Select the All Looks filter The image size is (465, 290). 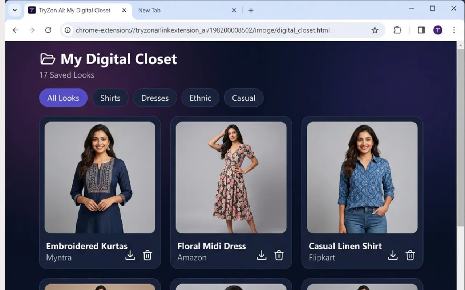pos(63,98)
